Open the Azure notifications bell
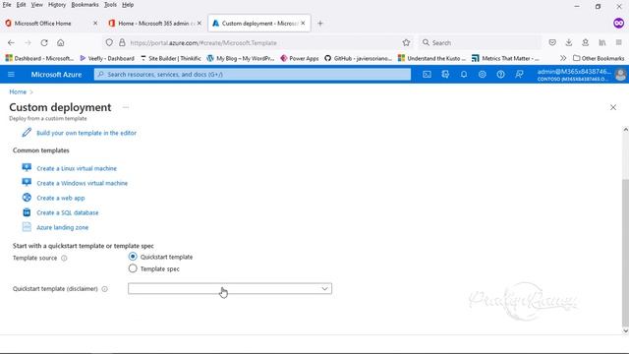This screenshot has width=629, height=354. pos(464,75)
